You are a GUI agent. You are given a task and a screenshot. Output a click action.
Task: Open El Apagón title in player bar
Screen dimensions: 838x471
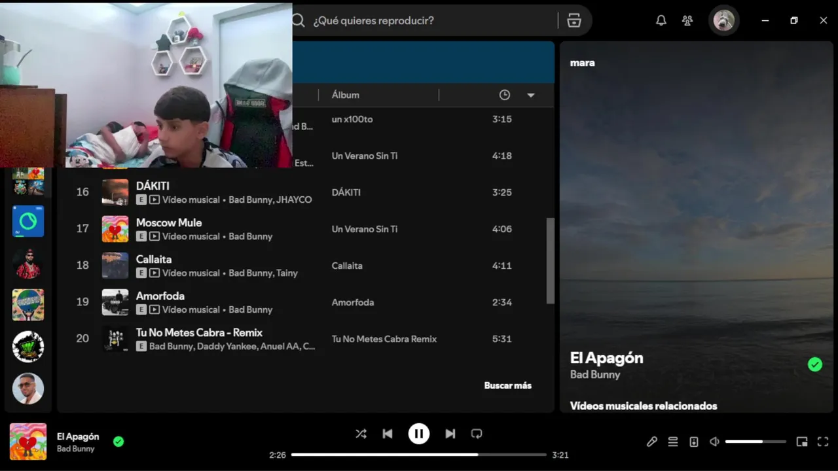pyautogui.click(x=78, y=436)
